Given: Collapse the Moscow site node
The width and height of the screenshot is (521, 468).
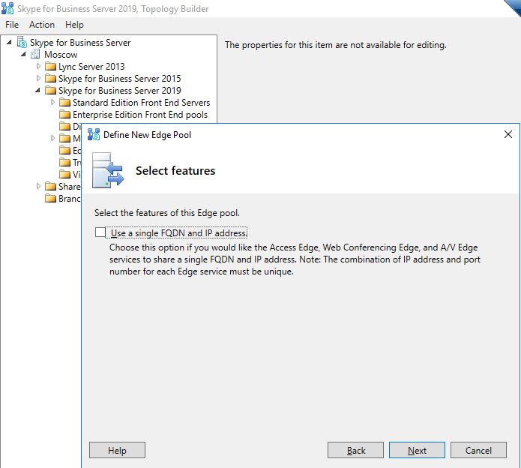Looking at the screenshot, I should pyautogui.click(x=23, y=54).
